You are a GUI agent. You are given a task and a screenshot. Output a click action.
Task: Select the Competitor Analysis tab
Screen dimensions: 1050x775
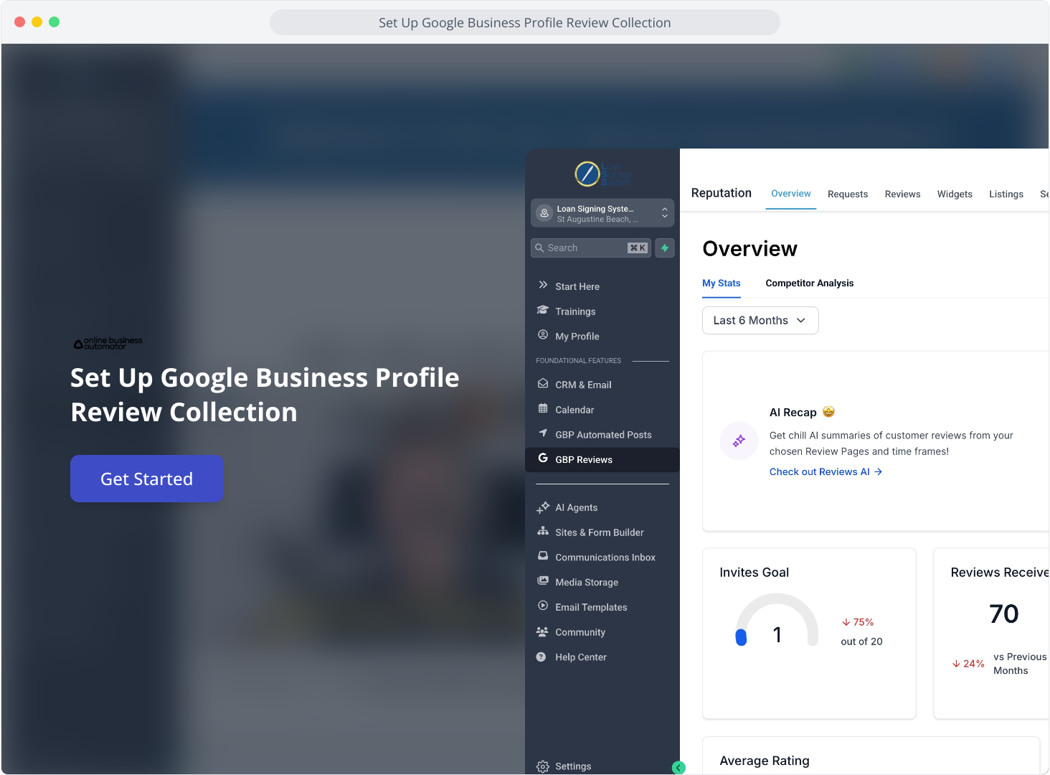pos(810,283)
